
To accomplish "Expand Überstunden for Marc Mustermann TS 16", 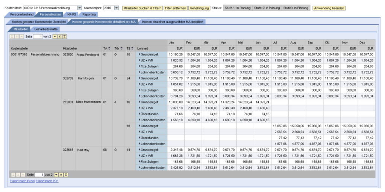I will [139, 114].
